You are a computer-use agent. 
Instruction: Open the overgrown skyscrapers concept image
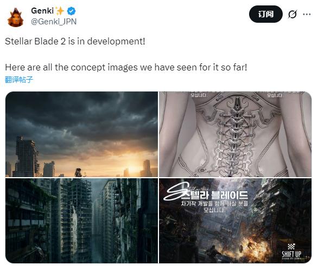point(81,220)
